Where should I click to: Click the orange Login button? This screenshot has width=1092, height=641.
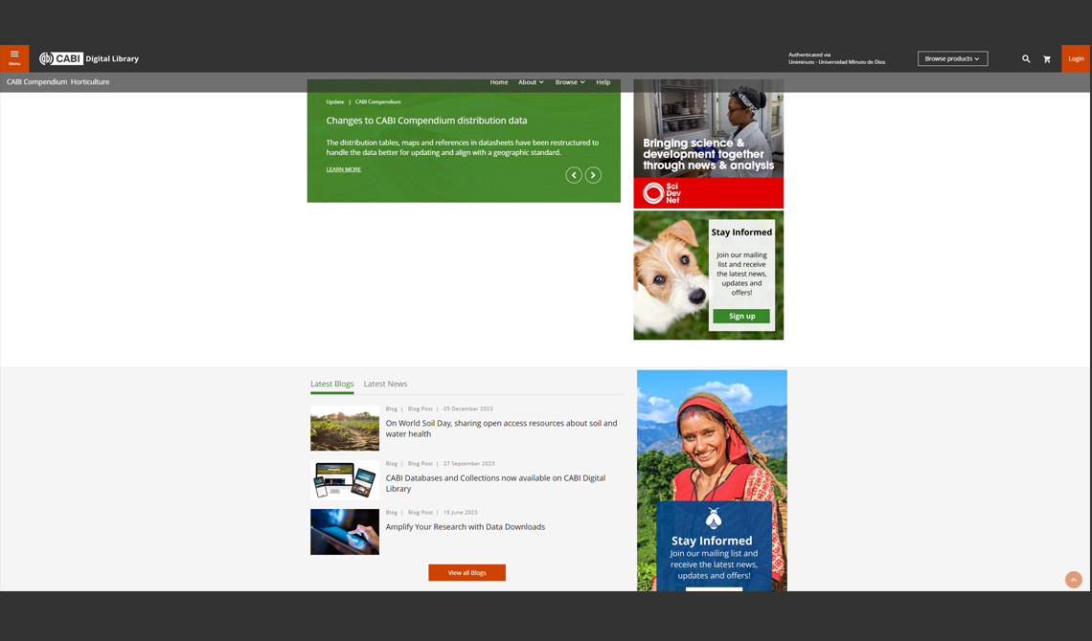[1076, 58]
